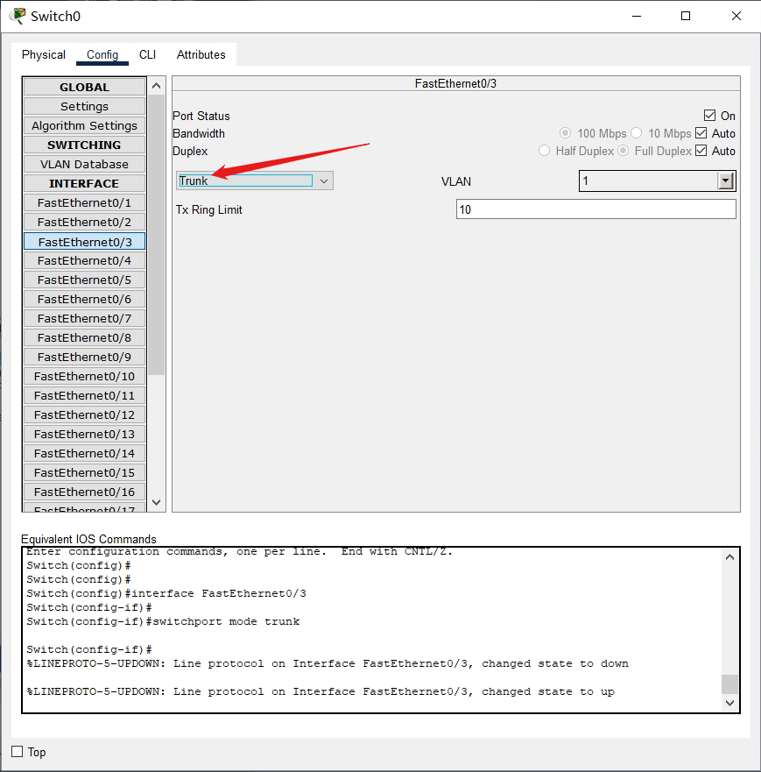This screenshot has height=772, width=761.
Task: Click the GLOBAL section header
Action: click(x=85, y=87)
